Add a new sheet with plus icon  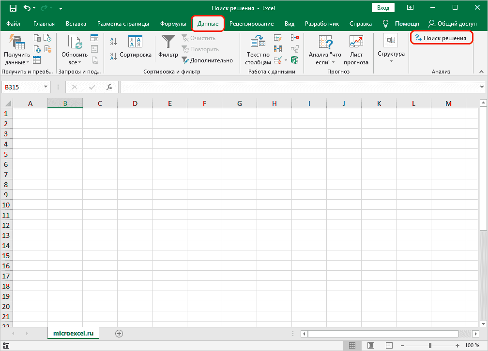coord(119,333)
